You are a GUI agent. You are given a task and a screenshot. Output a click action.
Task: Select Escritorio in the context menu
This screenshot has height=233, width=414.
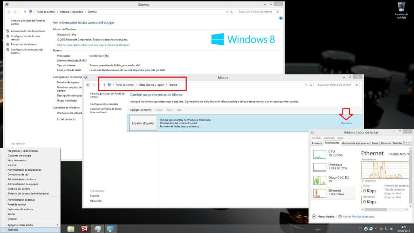(x=30, y=230)
